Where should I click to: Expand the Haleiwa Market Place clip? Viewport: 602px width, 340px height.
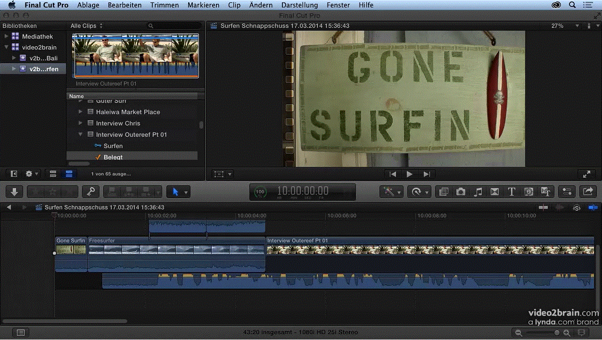point(80,112)
